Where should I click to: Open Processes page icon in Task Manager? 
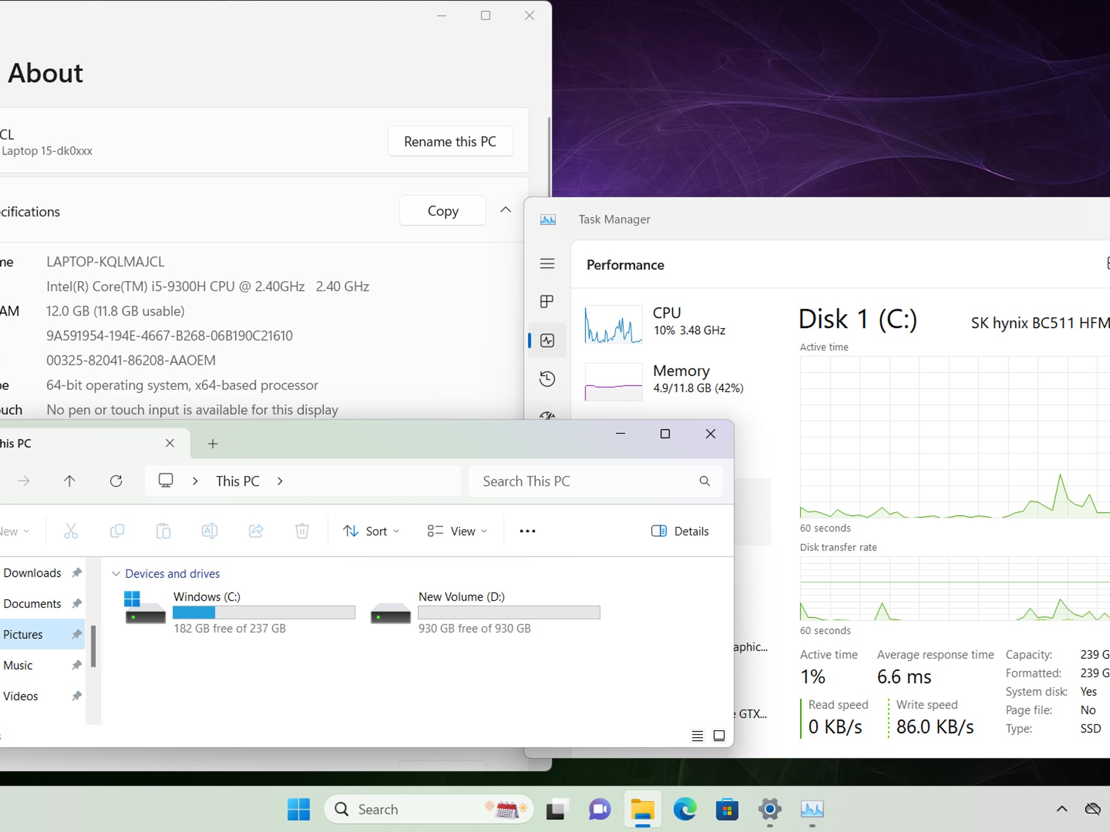pos(547,302)
